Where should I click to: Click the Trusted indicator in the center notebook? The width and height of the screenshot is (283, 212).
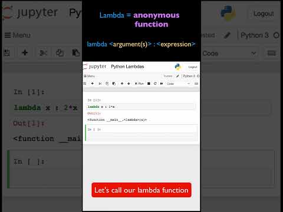pos(168,76)
